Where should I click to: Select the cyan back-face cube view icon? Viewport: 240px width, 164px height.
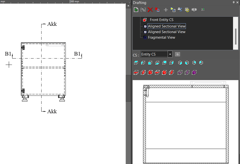coord(164,63)
